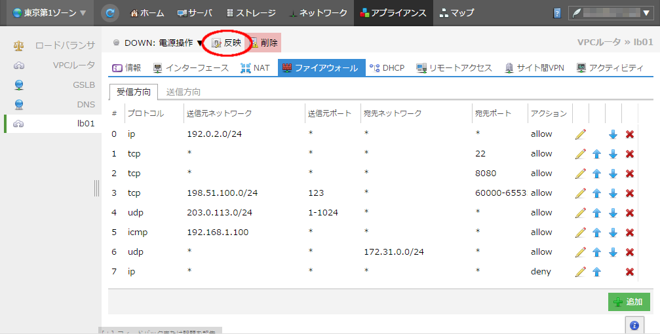Screen dimensions: 660x334
Task: Switch to the 送信方向 tab
Action: tap(184, 92)
